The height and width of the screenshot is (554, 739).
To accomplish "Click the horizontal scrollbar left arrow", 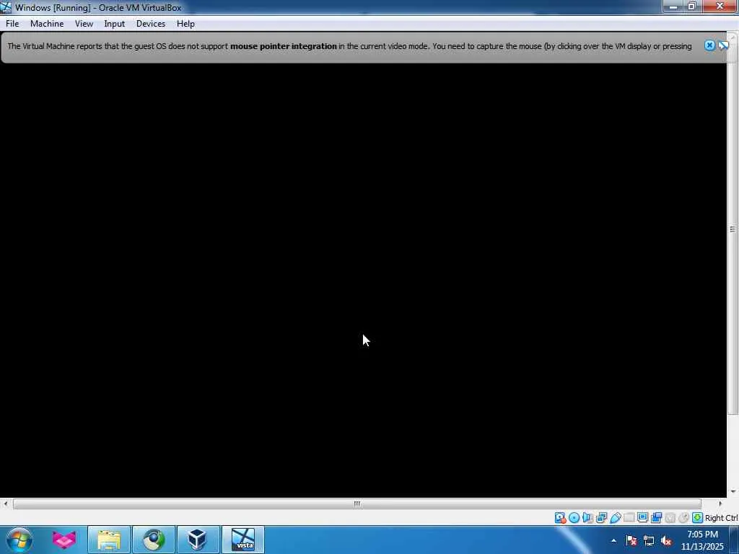I will (x=5, y=504).
